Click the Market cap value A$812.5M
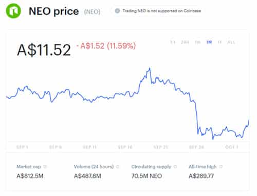257x196 pixels. pyautogui.click(x=30, y=176)
